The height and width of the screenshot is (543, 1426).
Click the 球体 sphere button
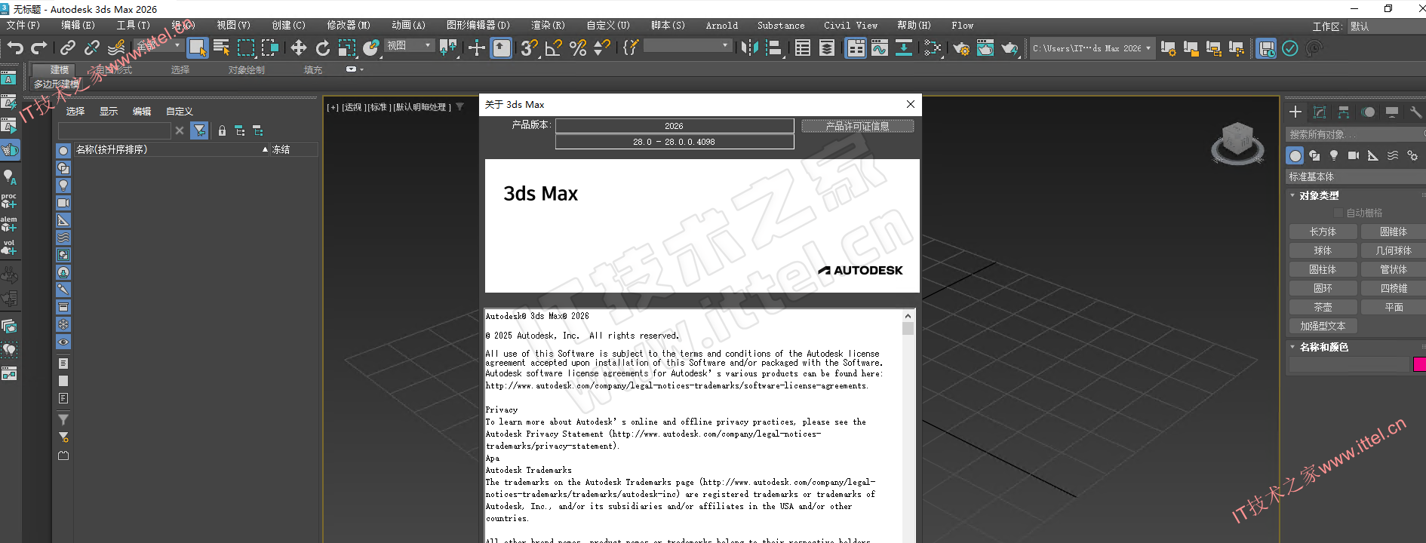1323,250
